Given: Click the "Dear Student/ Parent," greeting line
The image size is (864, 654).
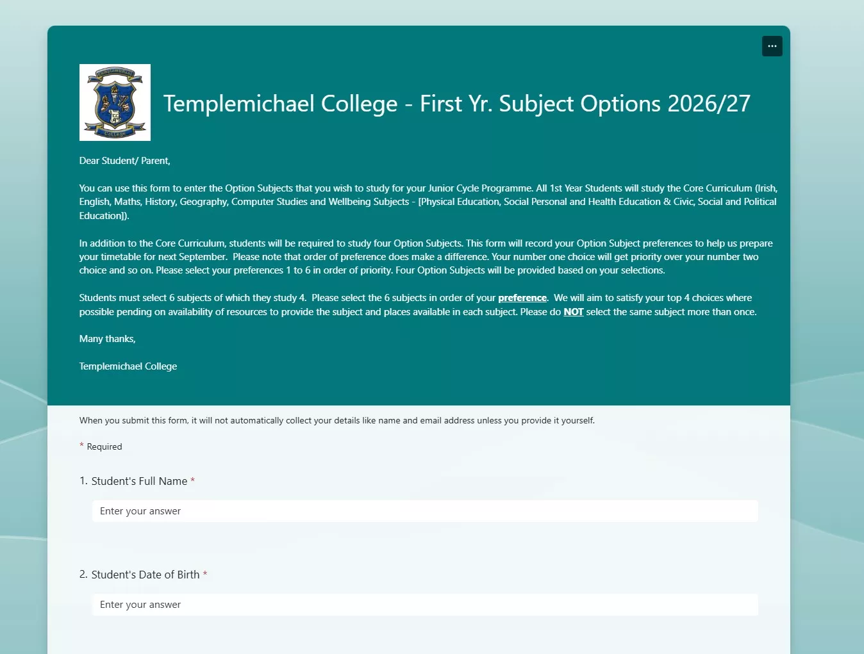Looking at the screenshot, I should [x=124, y=161].
